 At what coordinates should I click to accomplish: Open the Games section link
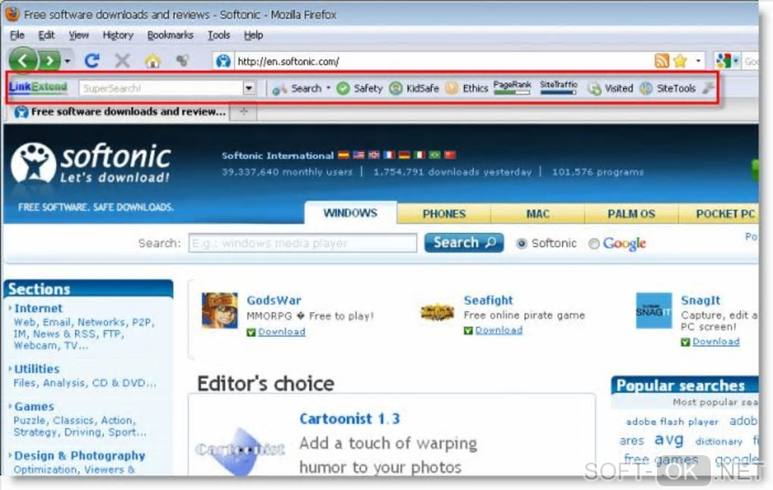pyautogui.click(x=34, y=406)
